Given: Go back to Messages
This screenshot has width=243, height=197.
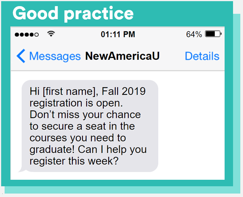Looking at the screenshot, I should [55, 56].
